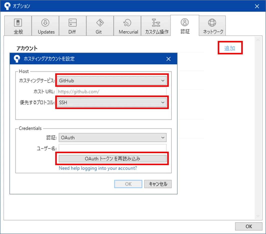Screen dimensions: 266x234
Task: Click the ユーザー名 input field
Action: [112, 148]
